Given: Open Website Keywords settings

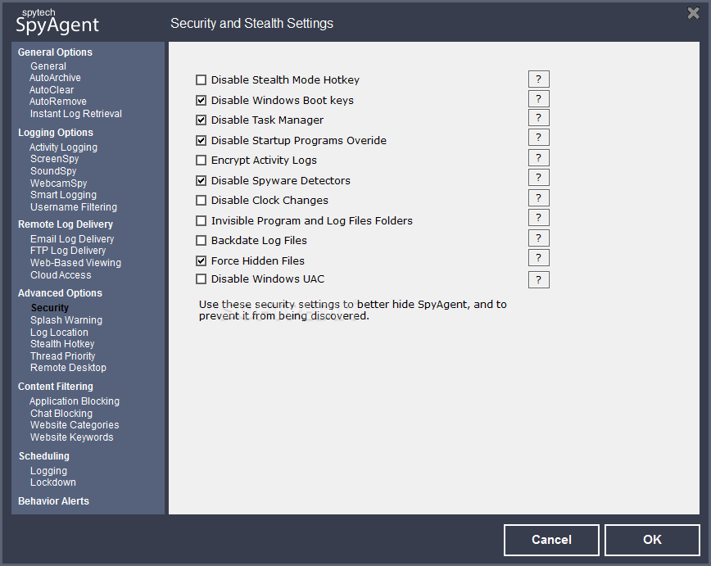Looking at the screenshot, I should click(71, 437).
